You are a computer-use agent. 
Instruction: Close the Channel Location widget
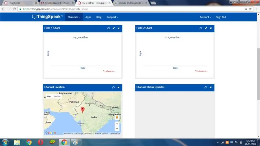119,87
